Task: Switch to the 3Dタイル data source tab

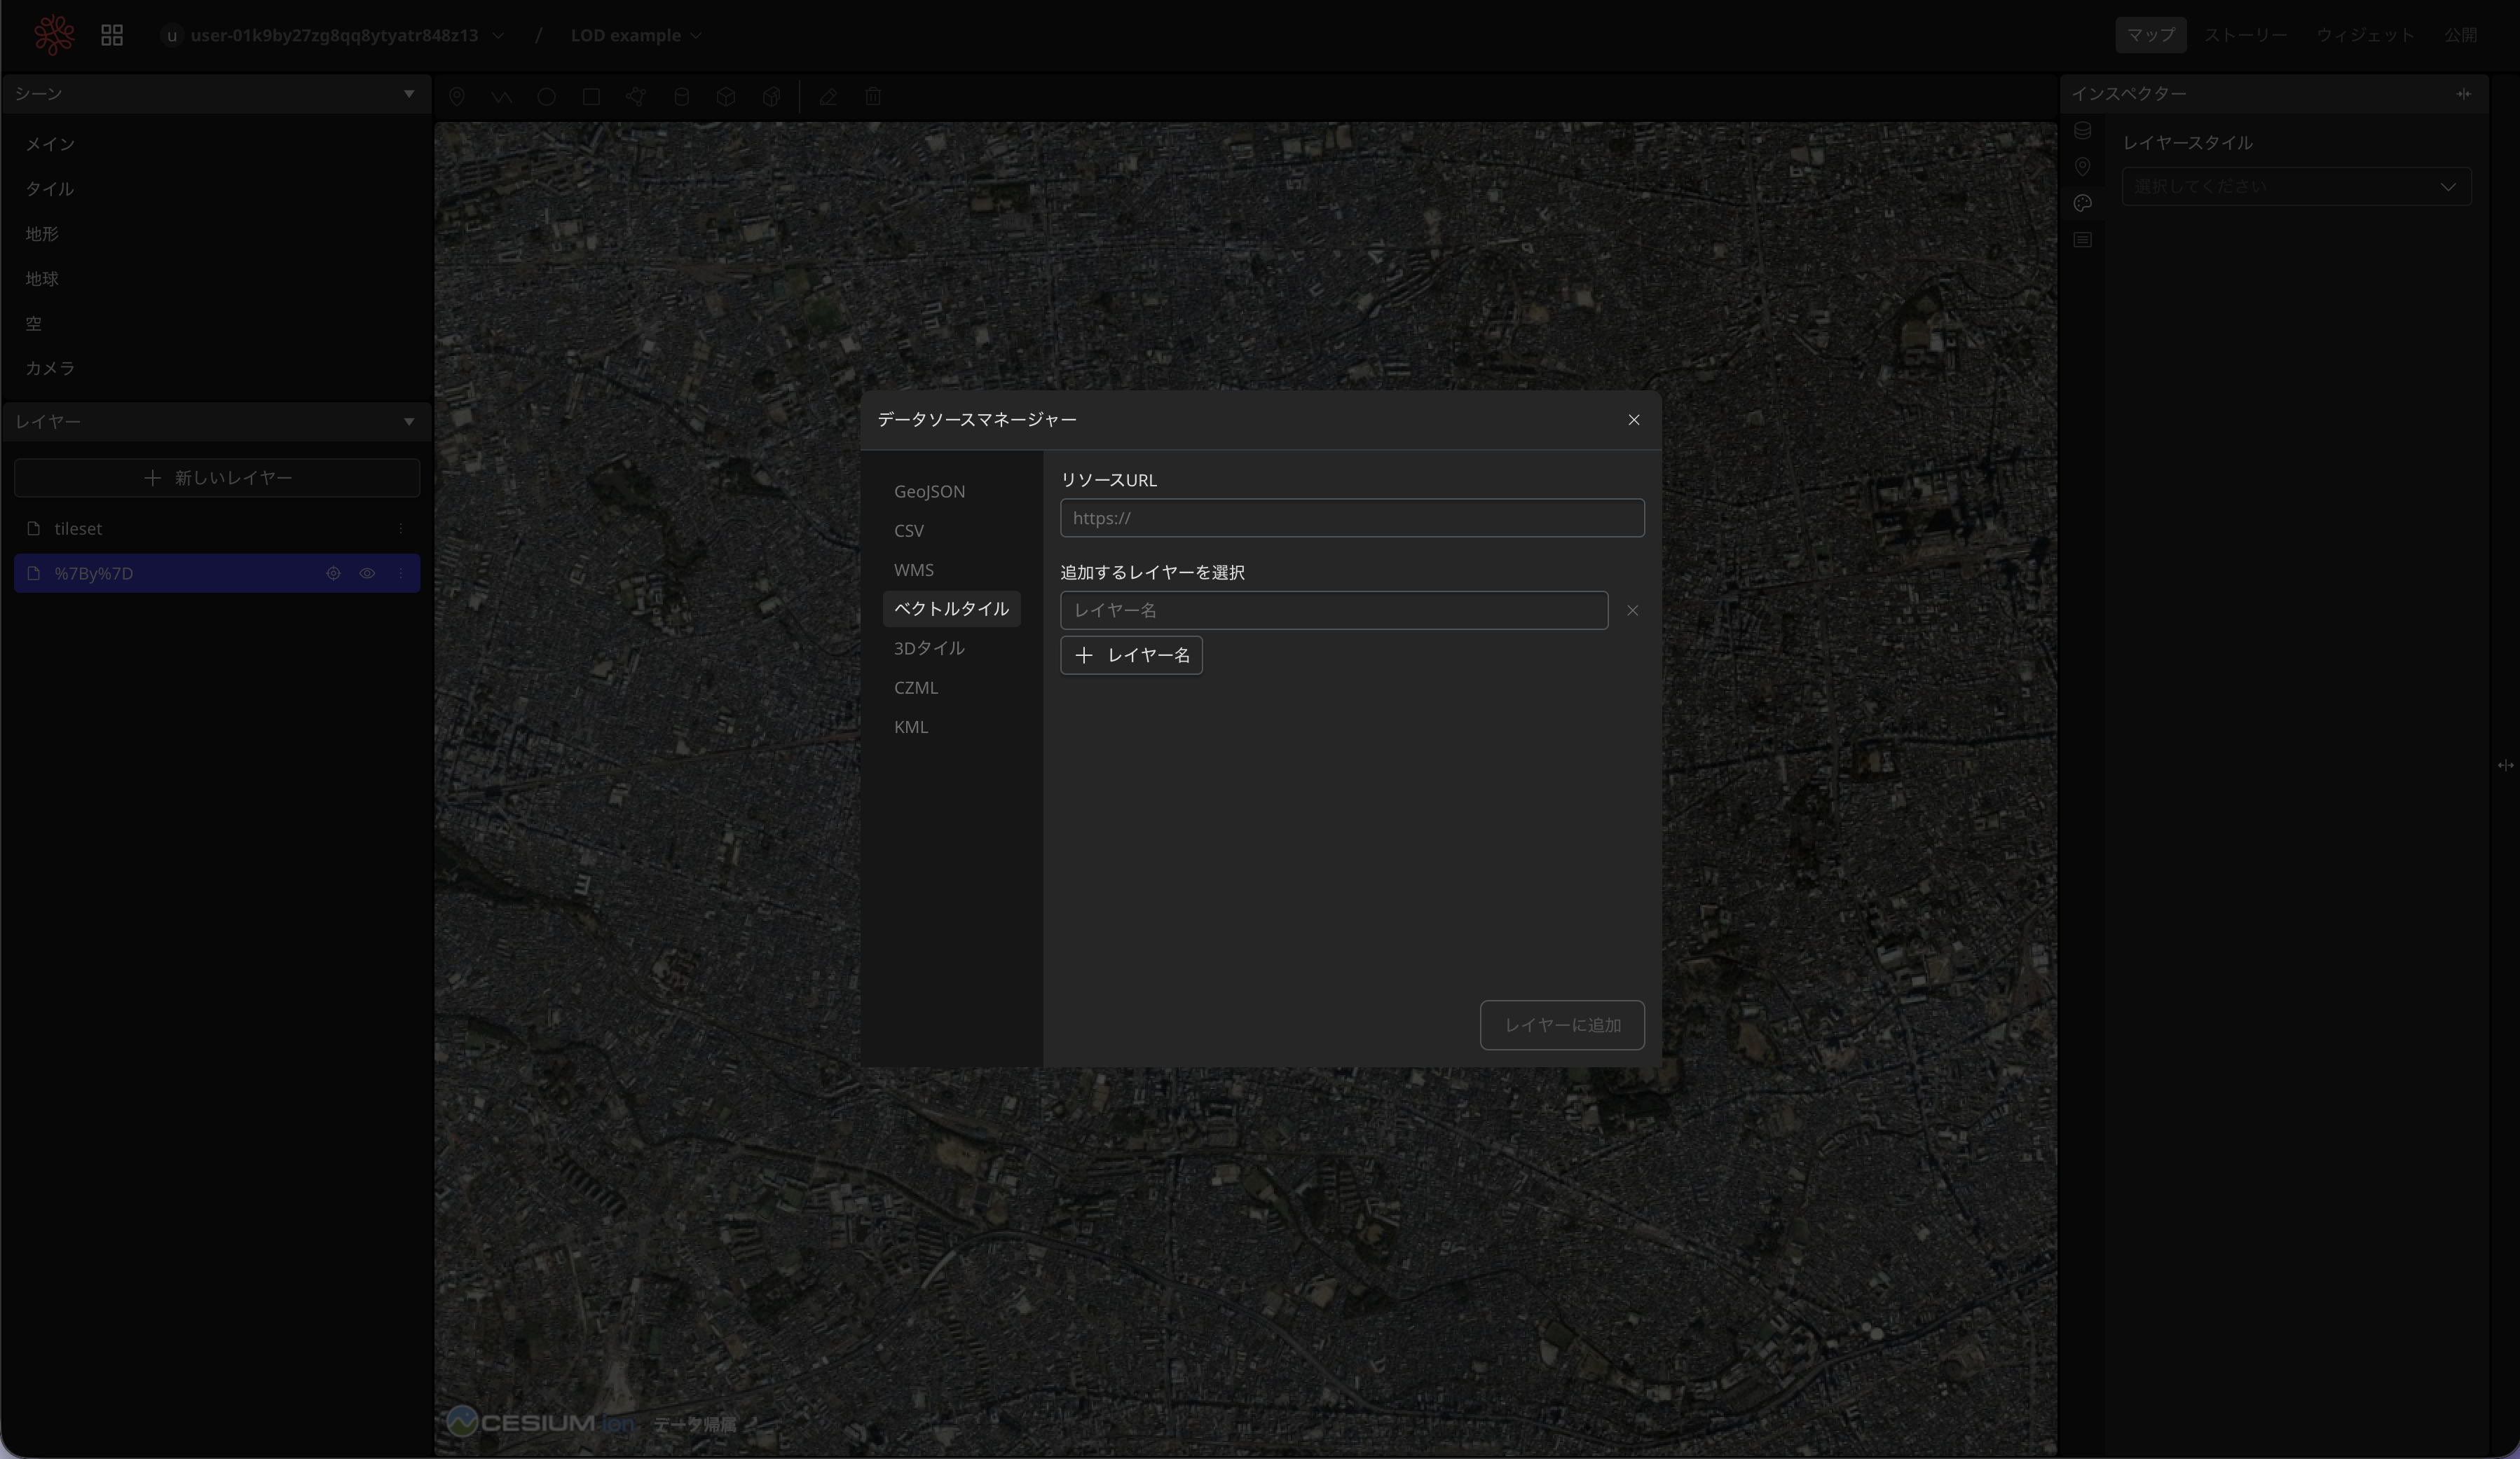Action: point(929,648)
